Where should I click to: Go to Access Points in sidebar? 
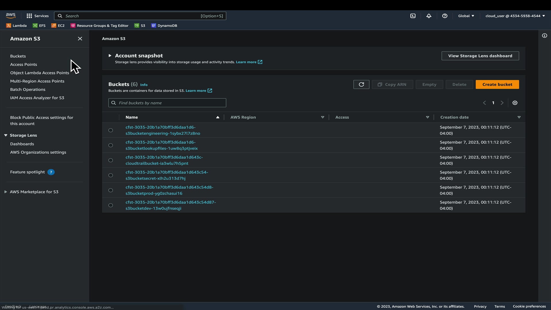[24, 65]
